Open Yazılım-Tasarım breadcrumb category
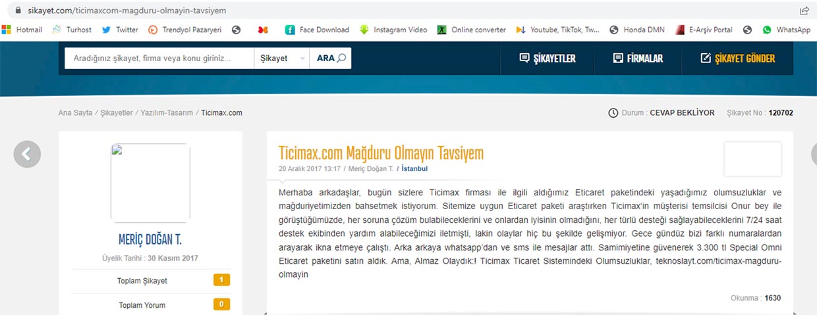 [167, 113]
